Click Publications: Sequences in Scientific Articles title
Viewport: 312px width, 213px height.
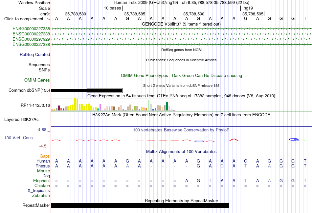[x=181, y=60]
